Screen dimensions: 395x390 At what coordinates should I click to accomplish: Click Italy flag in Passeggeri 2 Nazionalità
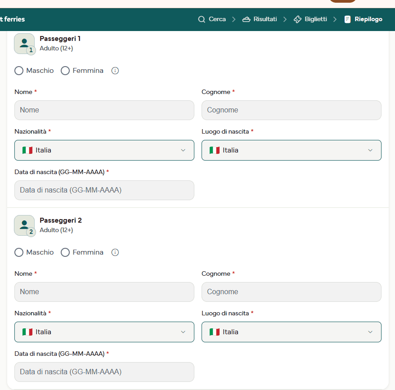tap(27, 332)
